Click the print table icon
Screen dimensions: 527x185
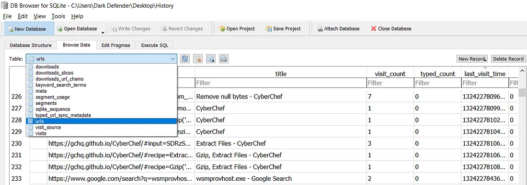coord(224,59)
